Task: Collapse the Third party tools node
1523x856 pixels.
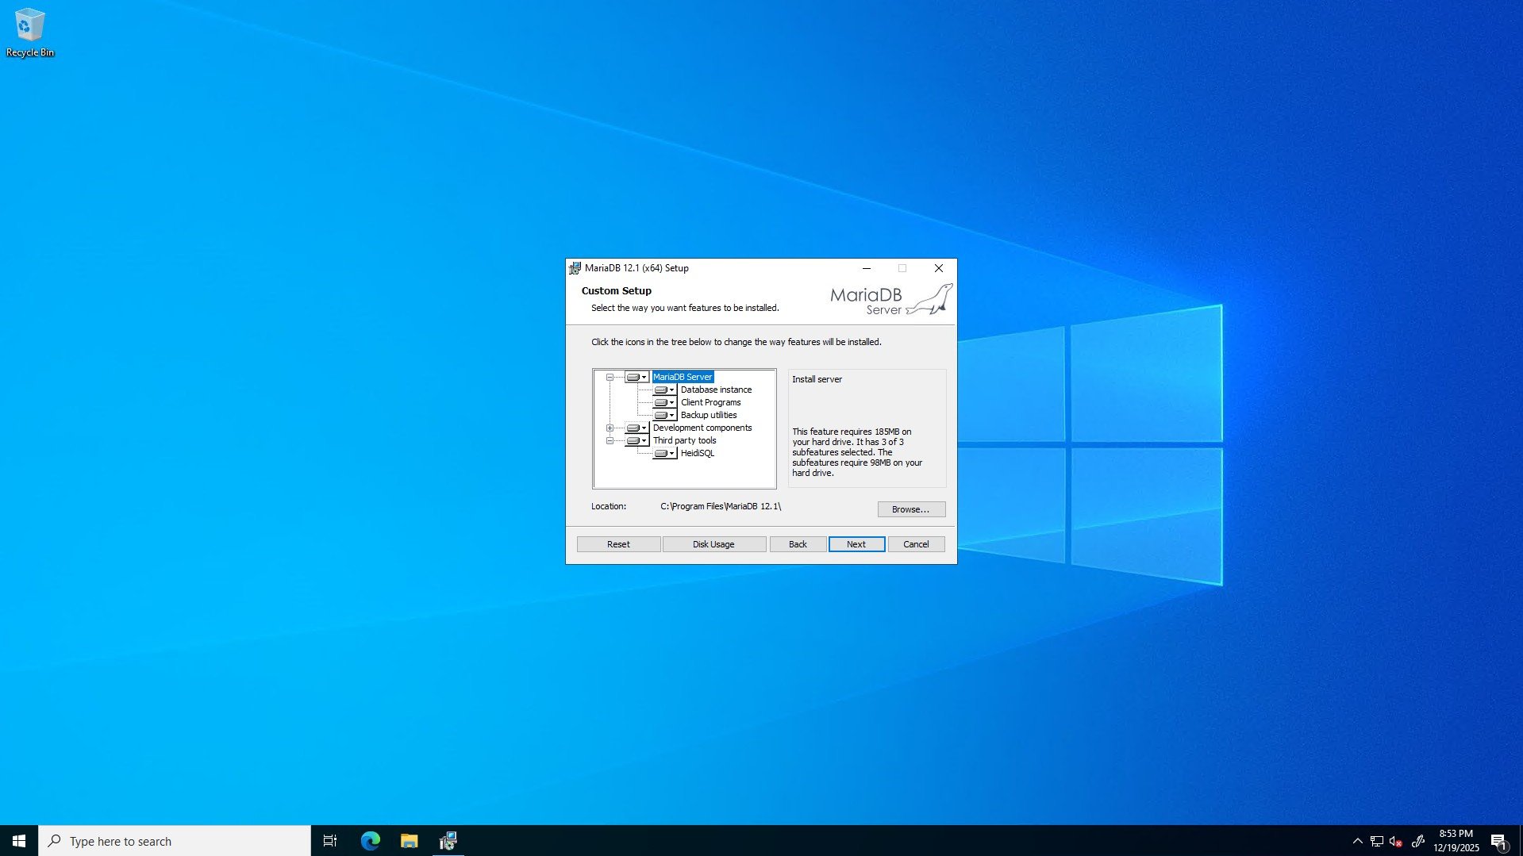Action: pos(610,441)
